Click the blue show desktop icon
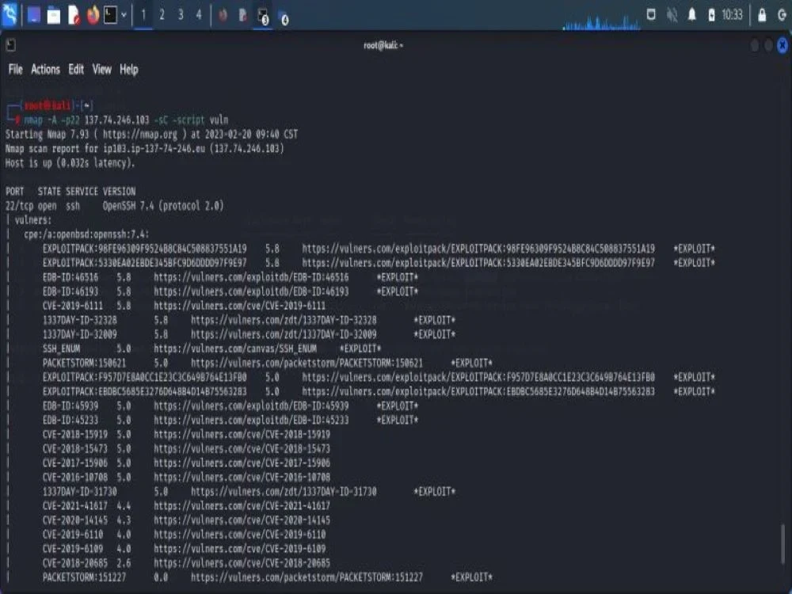This screenshot has width=792, height=594. (x=34, y=15)
